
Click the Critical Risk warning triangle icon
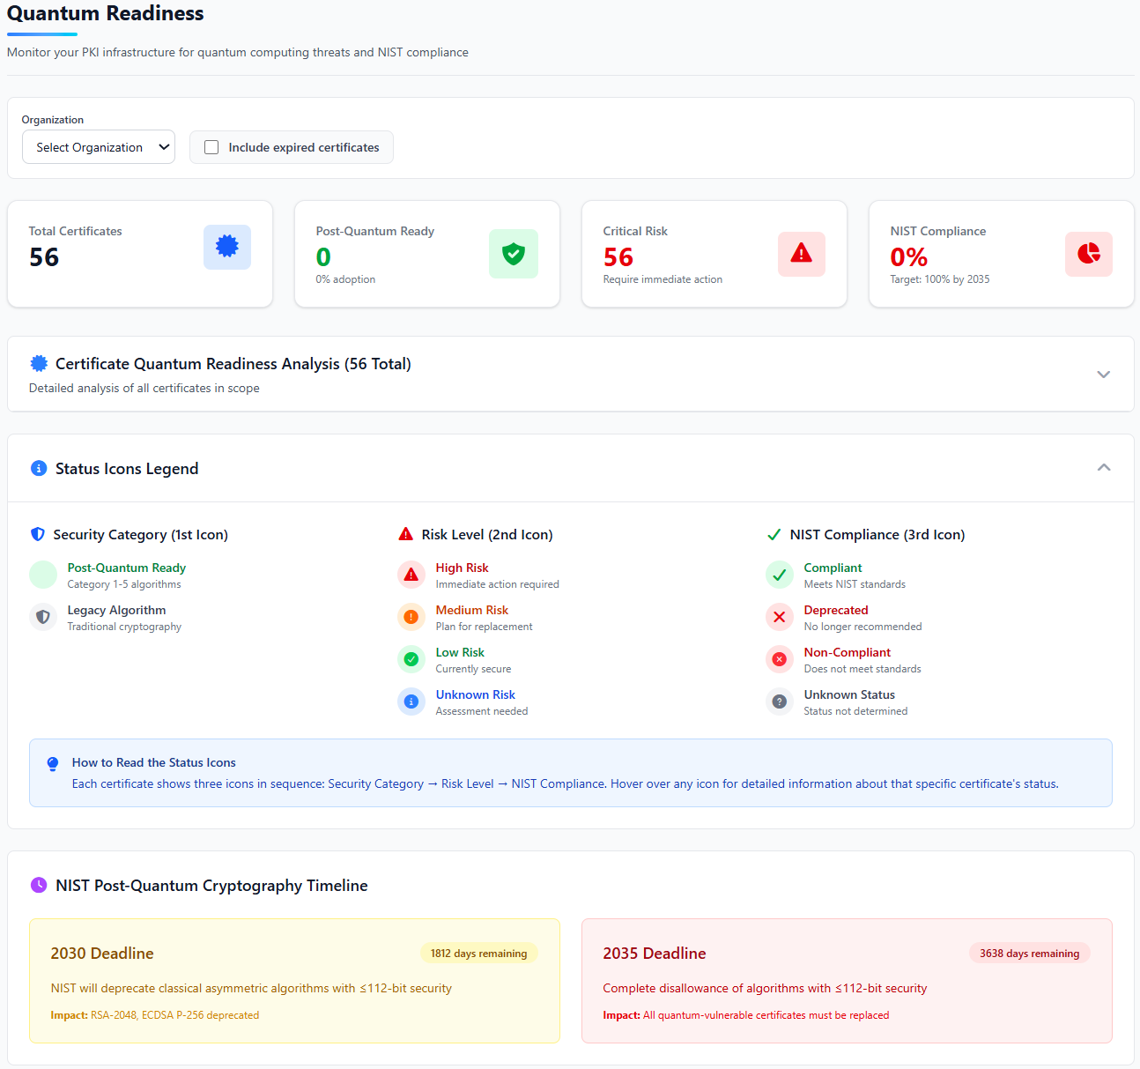[x=802, y=254]
